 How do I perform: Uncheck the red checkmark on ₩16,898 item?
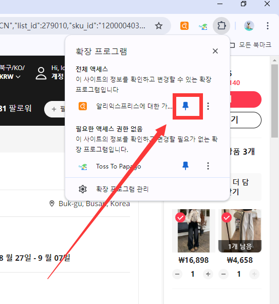[180, 218]
